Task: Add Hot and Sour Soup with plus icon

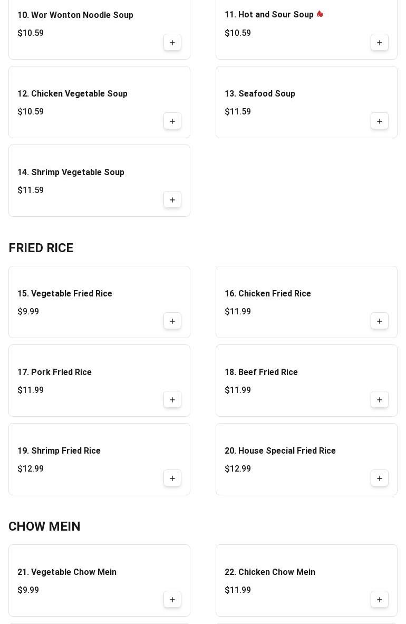Action: pos(380,43)
